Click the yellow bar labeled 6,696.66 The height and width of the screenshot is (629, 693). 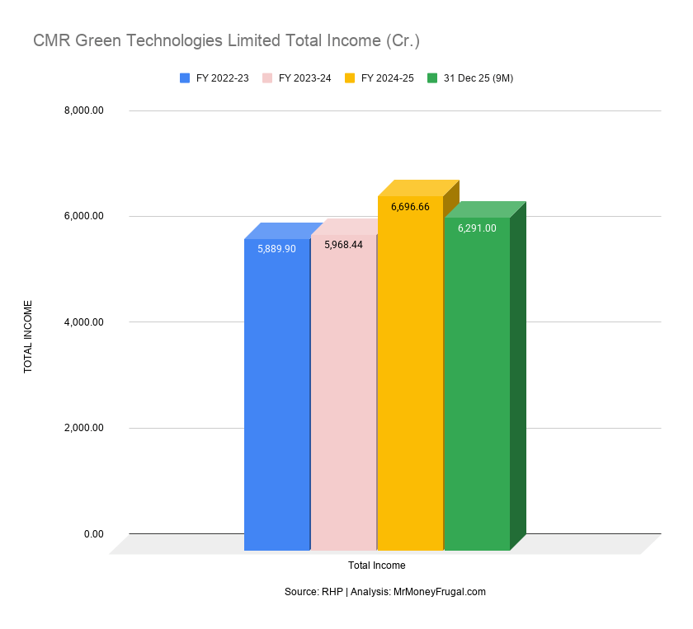click(411, 373)
